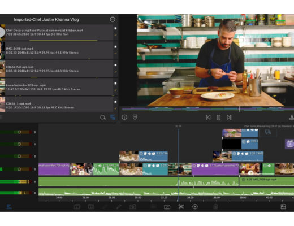Open the track headers icon at bottom left

click(x=9, y=207)
